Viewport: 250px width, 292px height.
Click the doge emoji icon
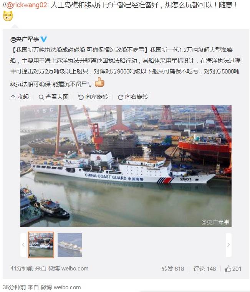(x=8, y=16)
